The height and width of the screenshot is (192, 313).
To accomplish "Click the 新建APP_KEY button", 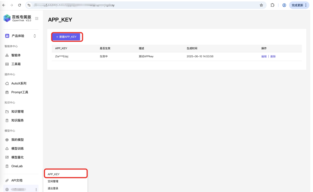I will [66, 37].
